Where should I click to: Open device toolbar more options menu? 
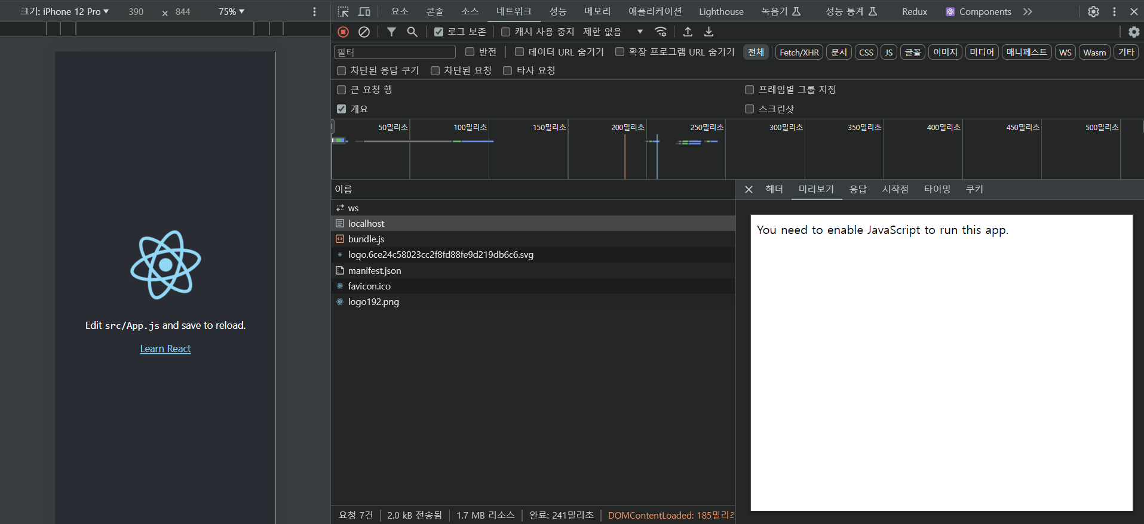click(315, 11)
